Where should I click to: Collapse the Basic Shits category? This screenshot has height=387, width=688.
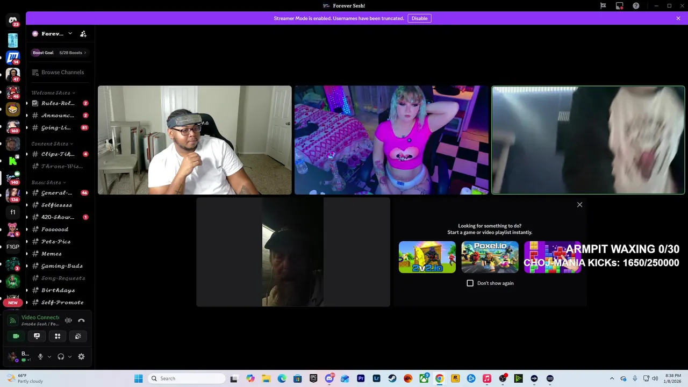[48, 183]
